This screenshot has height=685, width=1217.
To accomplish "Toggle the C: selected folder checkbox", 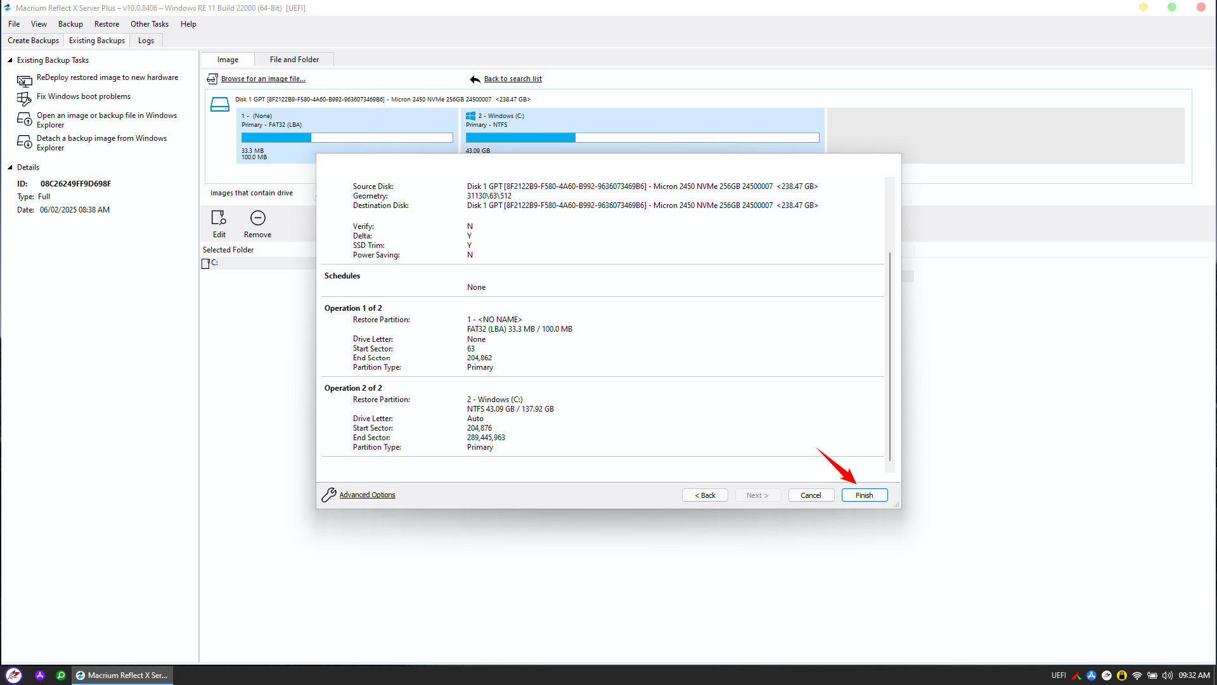I will [205, 263].
